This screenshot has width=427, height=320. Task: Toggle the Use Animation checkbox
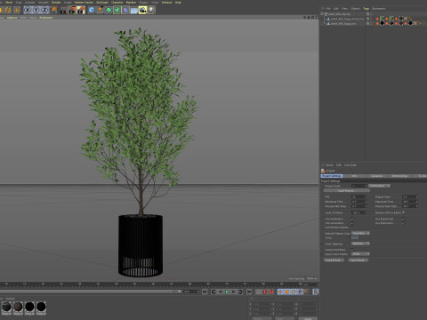[x=352, y=219]
